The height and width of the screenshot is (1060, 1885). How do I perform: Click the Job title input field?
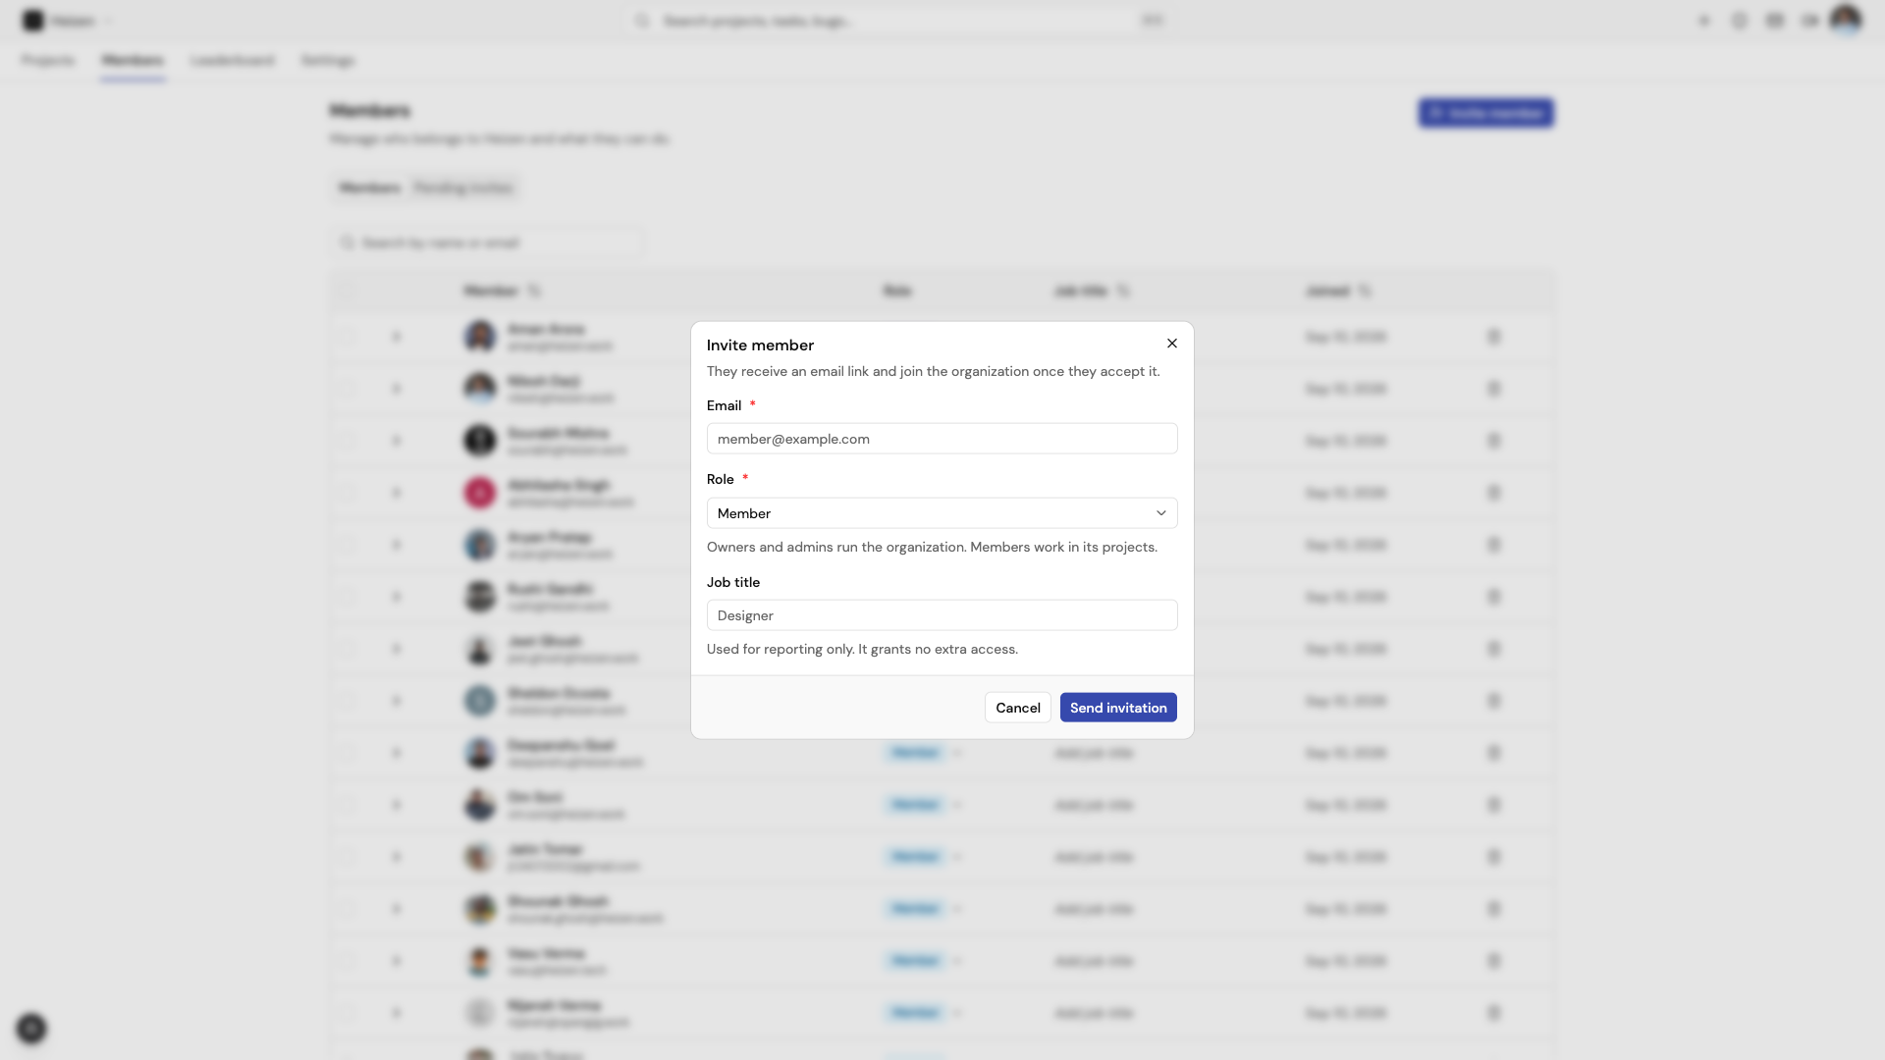[942, 615]
